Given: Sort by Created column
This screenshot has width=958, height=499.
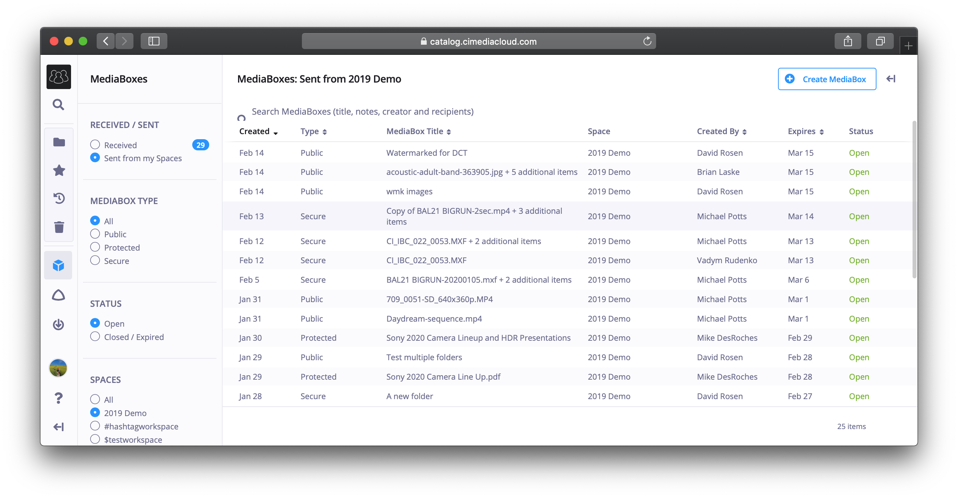Looking at the screenshot, I should pyautogui.click(x=259, y=131).
